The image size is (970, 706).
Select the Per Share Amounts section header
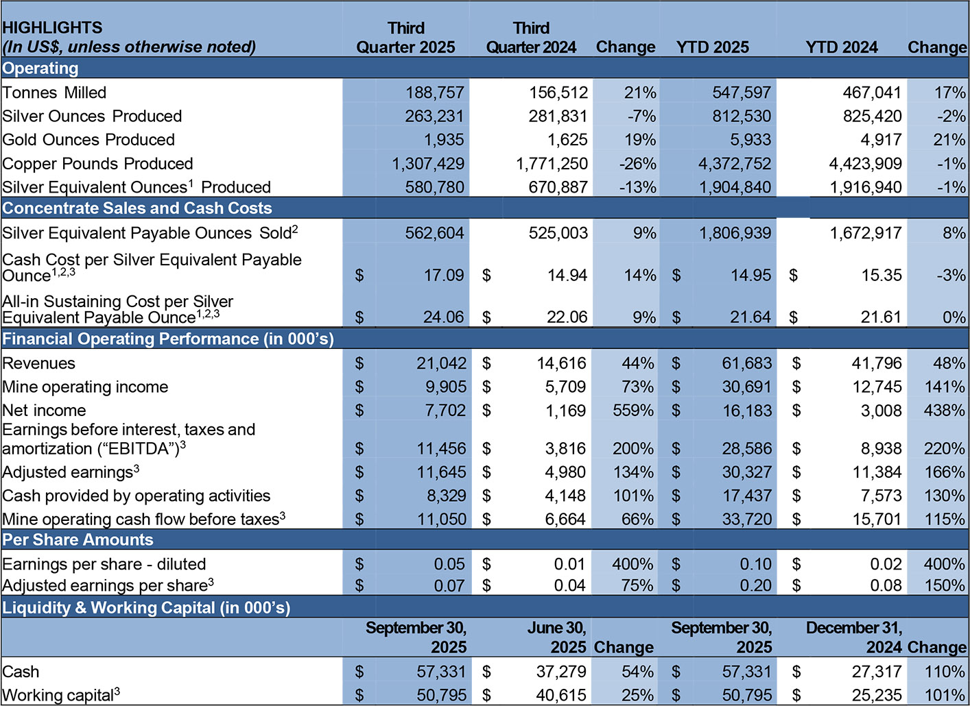78,540
